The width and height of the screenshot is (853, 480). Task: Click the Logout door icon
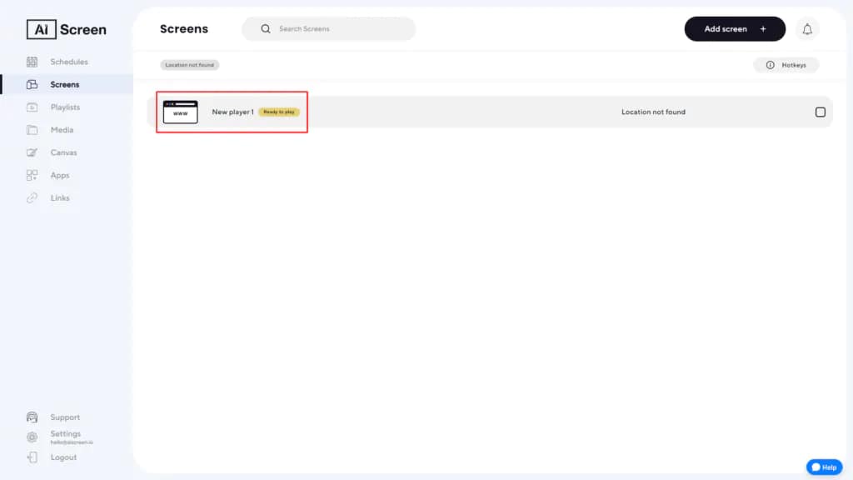click(x=32, y=457)
